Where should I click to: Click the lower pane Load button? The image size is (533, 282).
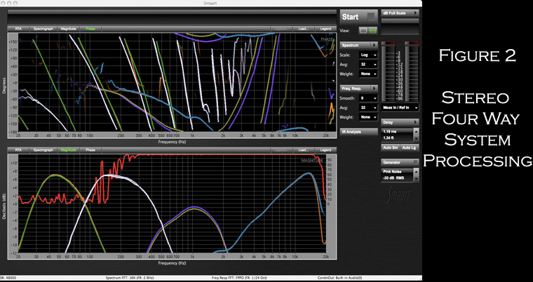tap(303, 150)
